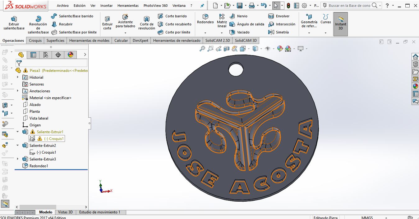Open dropdown arrow next to Undo
The image size is (419, 219).
tap(269, 6)
